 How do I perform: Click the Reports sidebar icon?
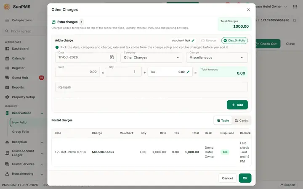pos(7,87)
